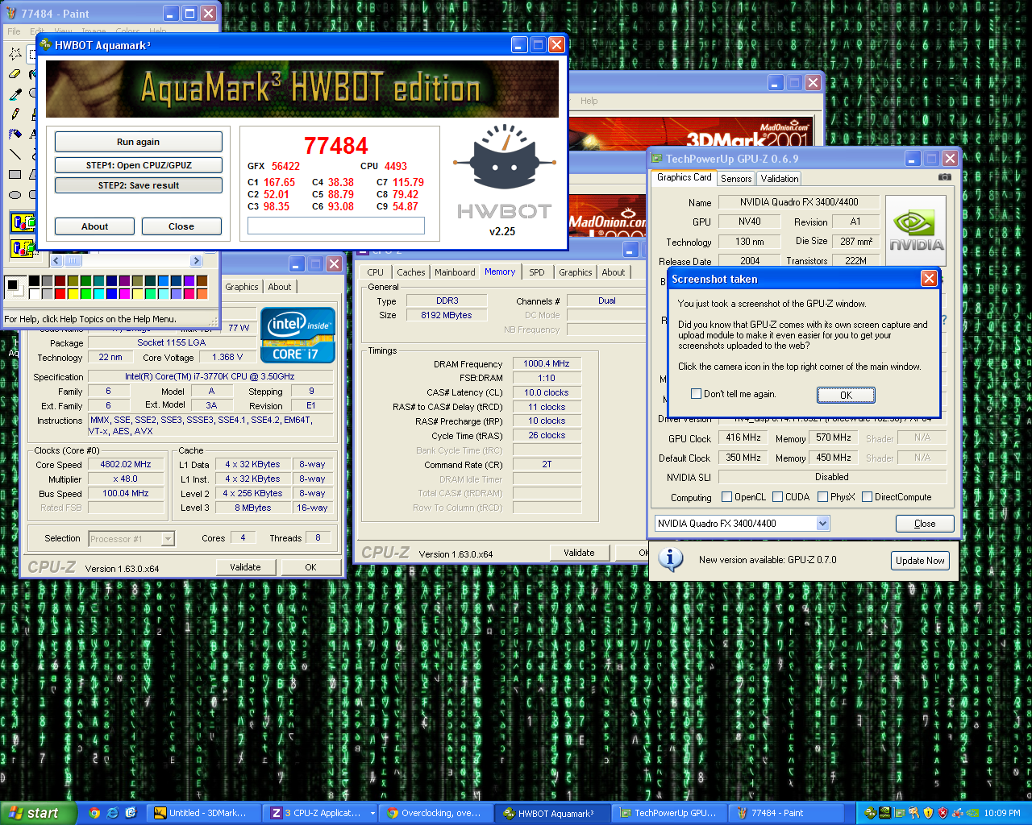Screen dimensions: 1032x825
Task: Toggle the DirectCompute checkbox in GPU-Z
Action: pos(867,497)
